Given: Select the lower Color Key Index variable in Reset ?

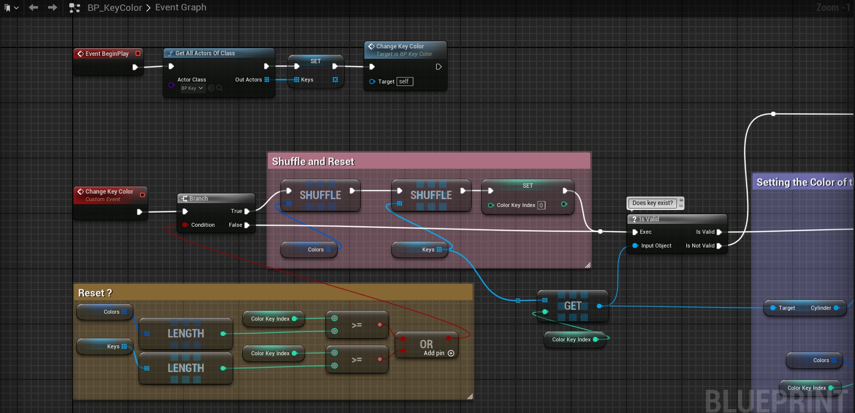Looking at the screenshot, I should tap(274, 353).
